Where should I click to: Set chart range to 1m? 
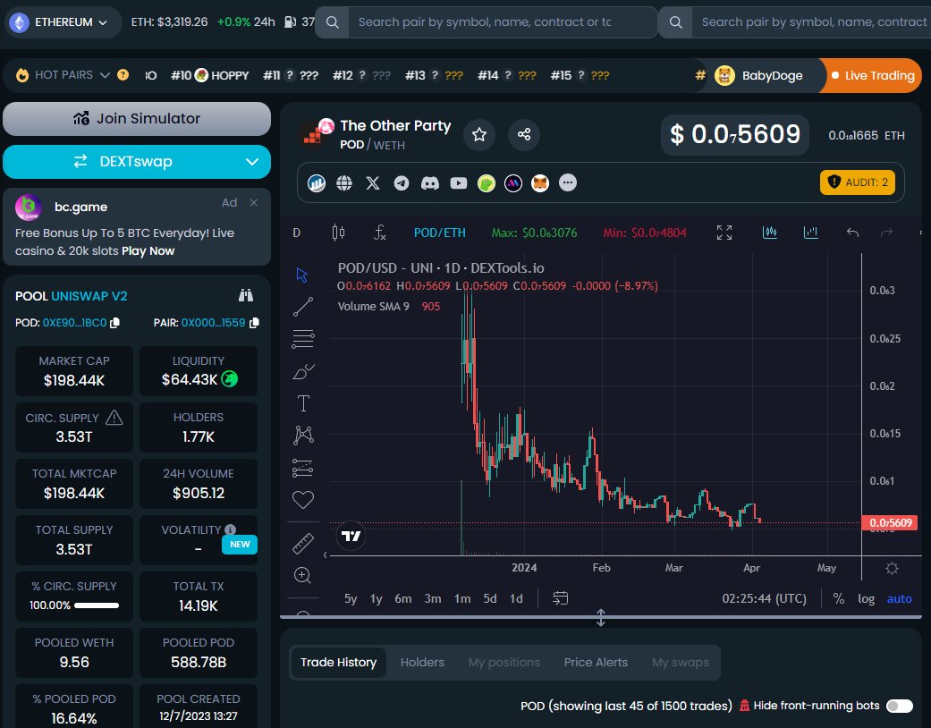point(462,598)
